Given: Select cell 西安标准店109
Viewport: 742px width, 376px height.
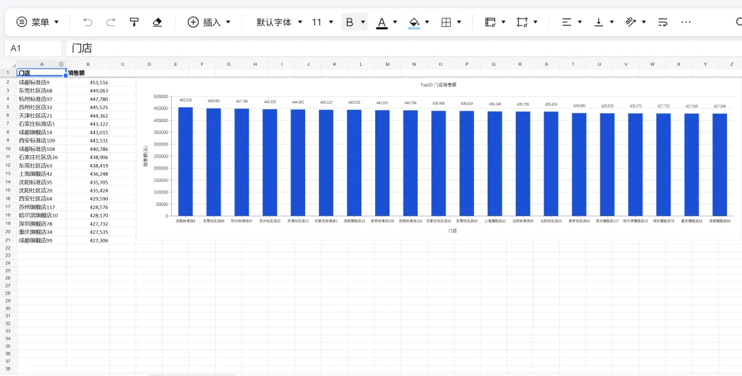Looking at the screenshot, I should coord(42,140).
